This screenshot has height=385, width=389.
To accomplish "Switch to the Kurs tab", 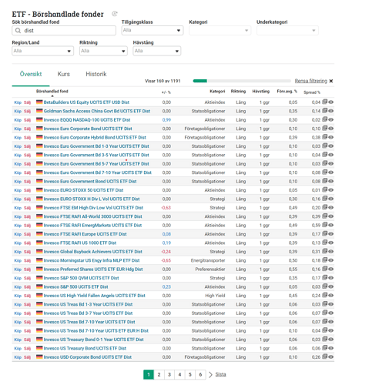I will [x=64, y=74].
